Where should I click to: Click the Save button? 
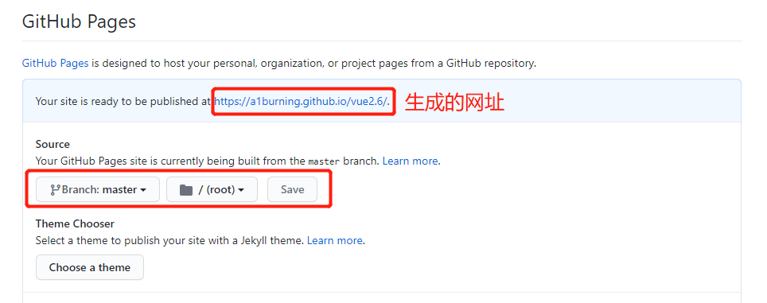[293, 189]
